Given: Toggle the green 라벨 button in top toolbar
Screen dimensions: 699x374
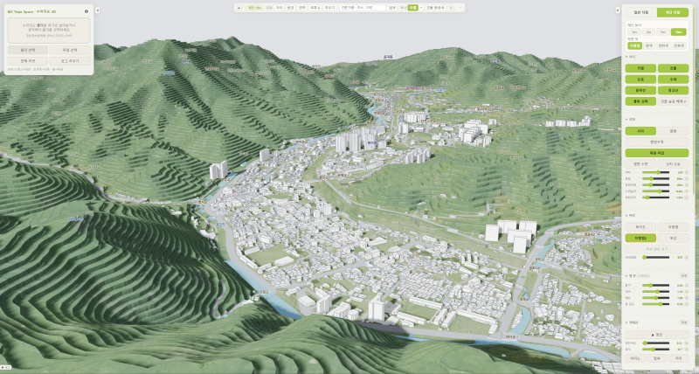Looking at the screenshot, I should click(412, 8).
